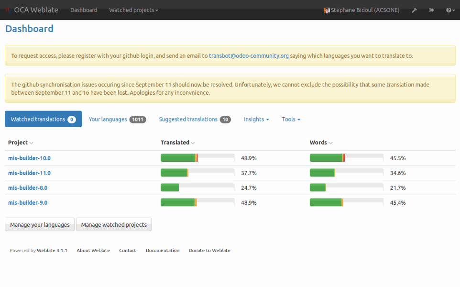This screenshot has height=287, width=460.
Task: Click Manage watched projects button
Action: 114,225
